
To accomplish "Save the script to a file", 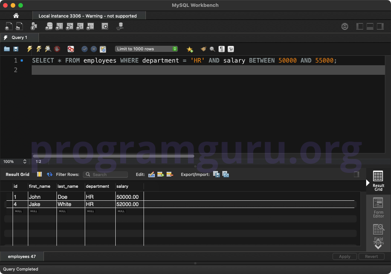I will 16,49.
